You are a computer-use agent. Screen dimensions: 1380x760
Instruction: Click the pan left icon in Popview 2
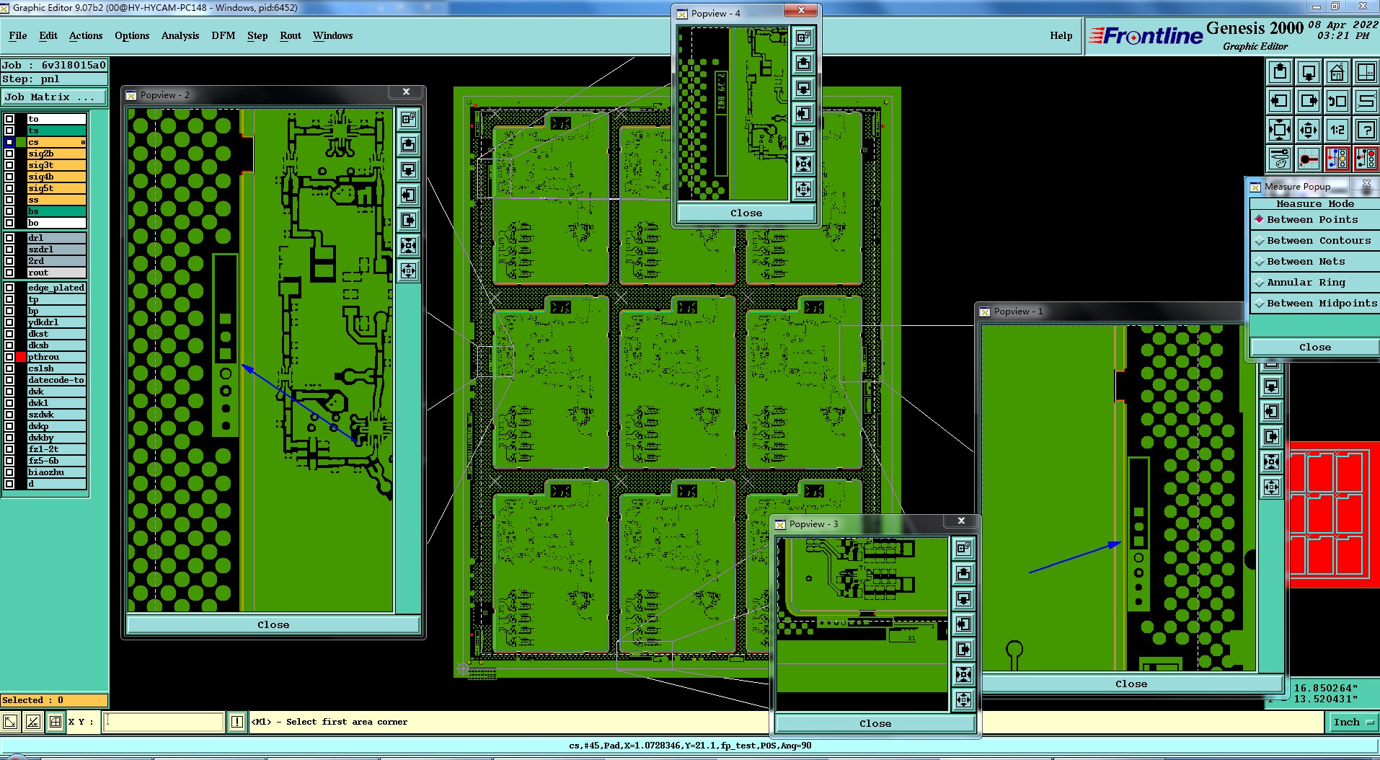pyautogui.click(x=408, y=195)
